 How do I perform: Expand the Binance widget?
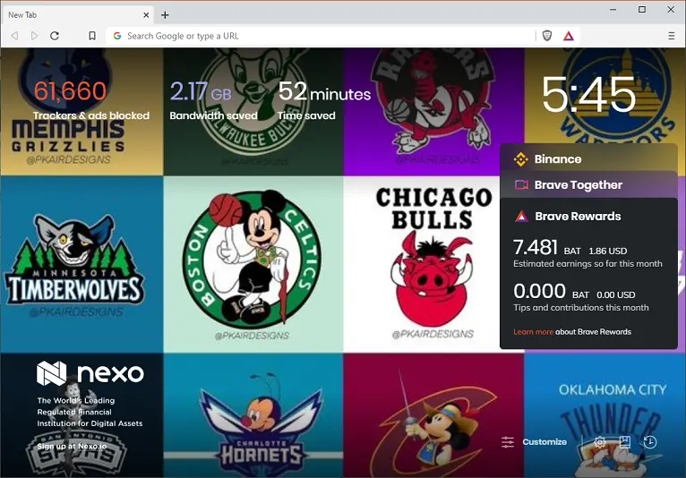point(589,158)
